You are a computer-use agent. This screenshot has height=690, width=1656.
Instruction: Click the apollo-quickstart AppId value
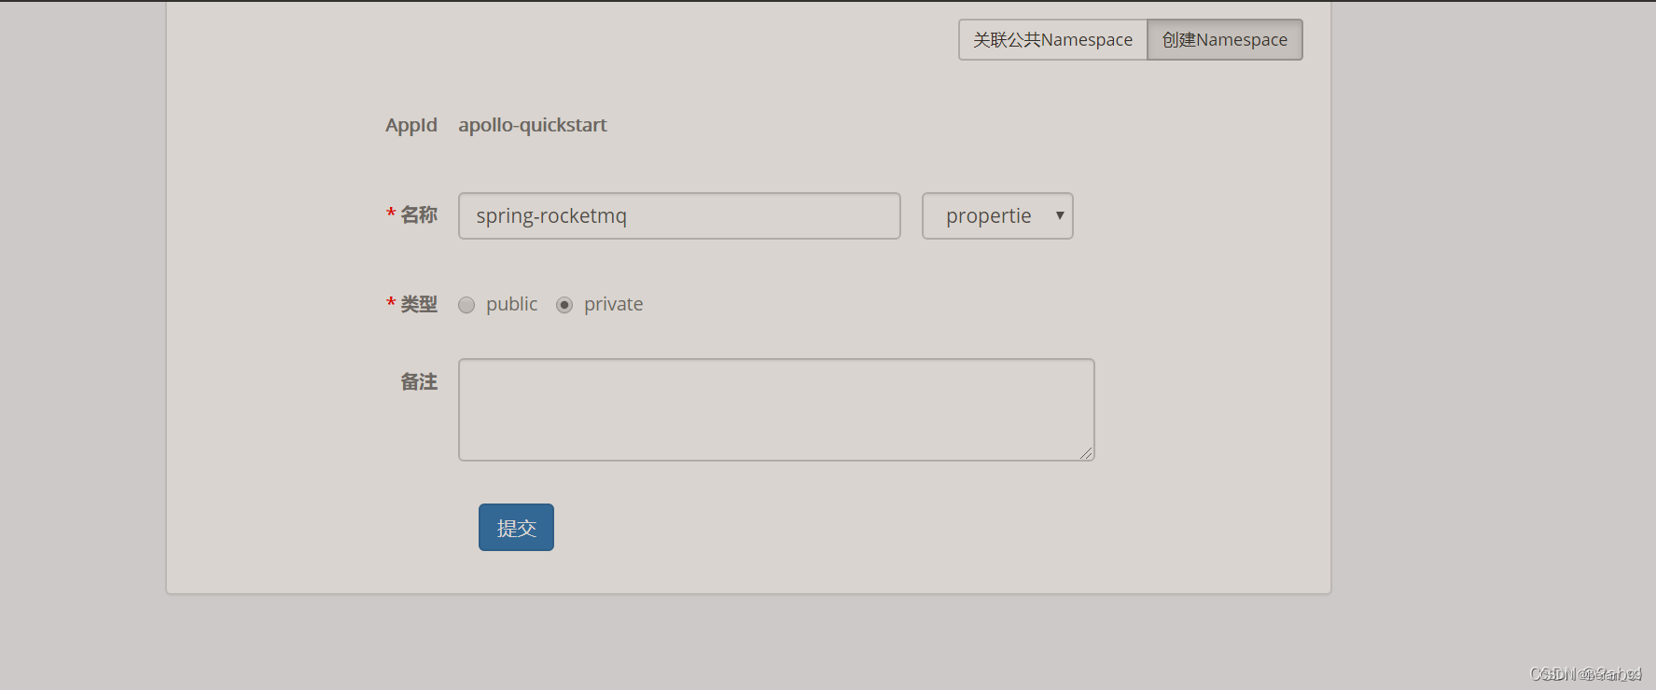coord(533,125)
